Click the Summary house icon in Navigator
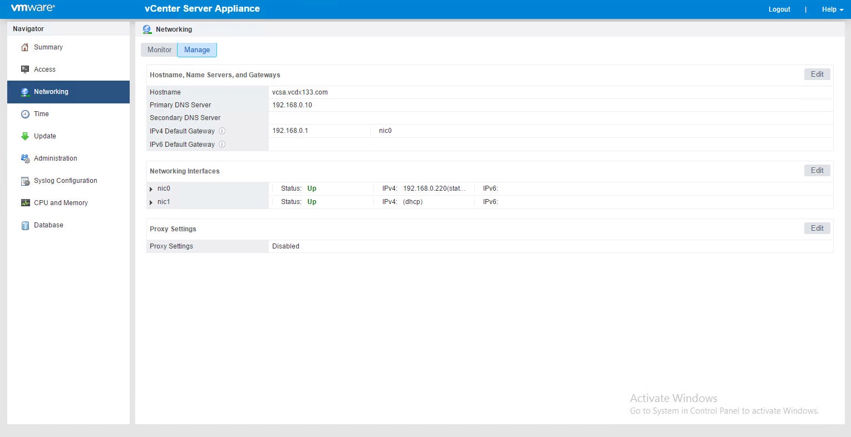This screenshot has height=437, width=851. point(25,47)
